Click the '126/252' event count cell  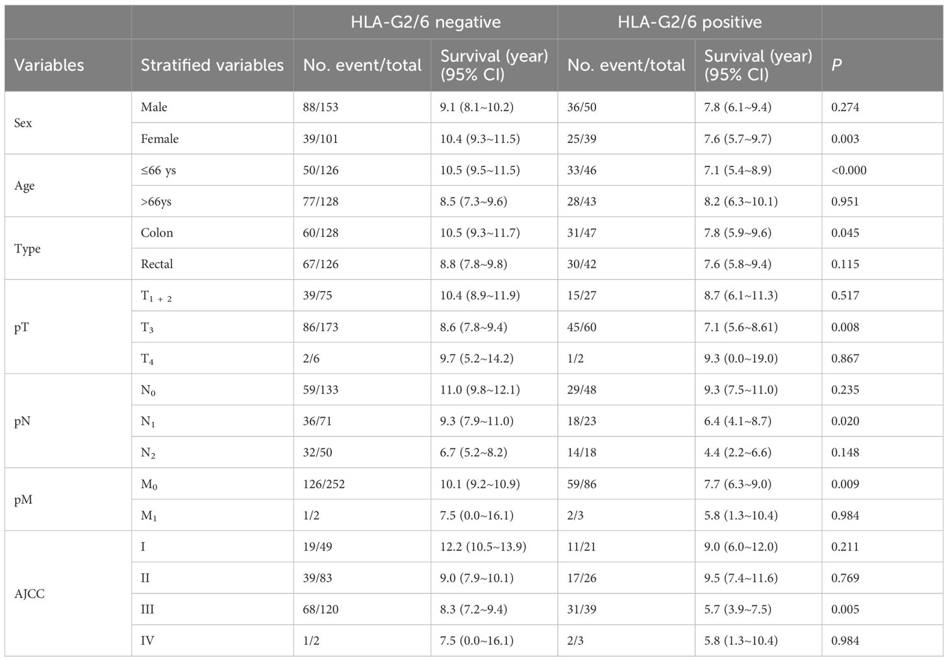tap(325, 484)
